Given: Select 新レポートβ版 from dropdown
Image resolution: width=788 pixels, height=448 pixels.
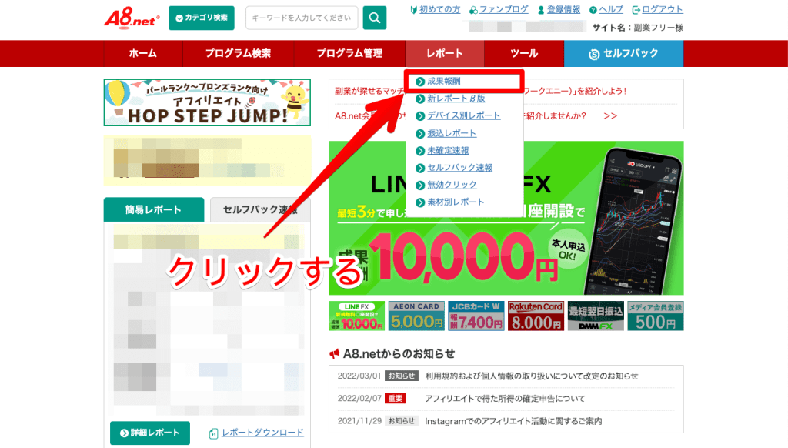Looking at the screenshot, I should click(456, 99).
